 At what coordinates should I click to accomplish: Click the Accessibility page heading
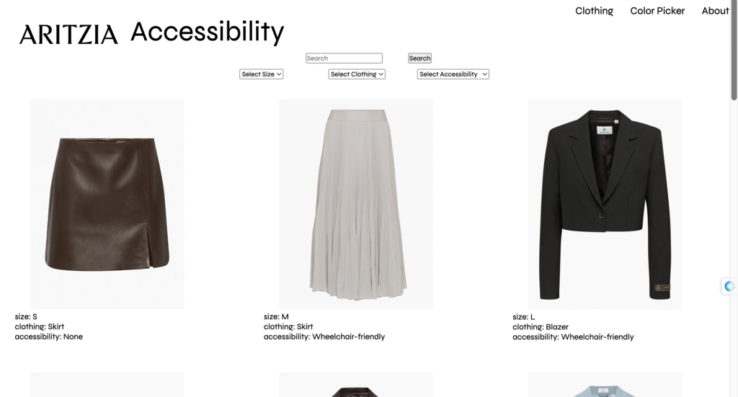click(208, 32)
